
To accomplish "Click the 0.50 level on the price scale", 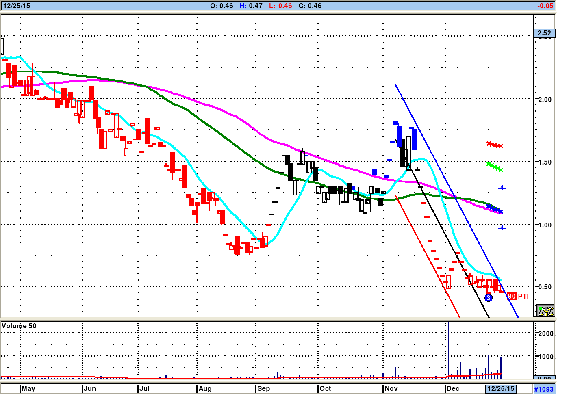I will pos(545,287).
